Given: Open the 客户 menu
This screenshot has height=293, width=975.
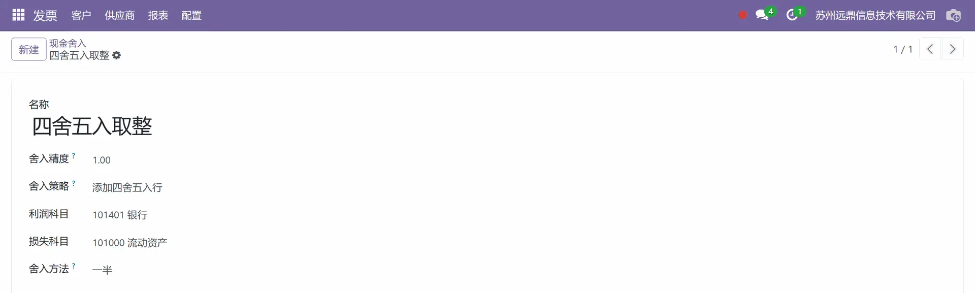Looking at the screenshot, I should 81,15.
